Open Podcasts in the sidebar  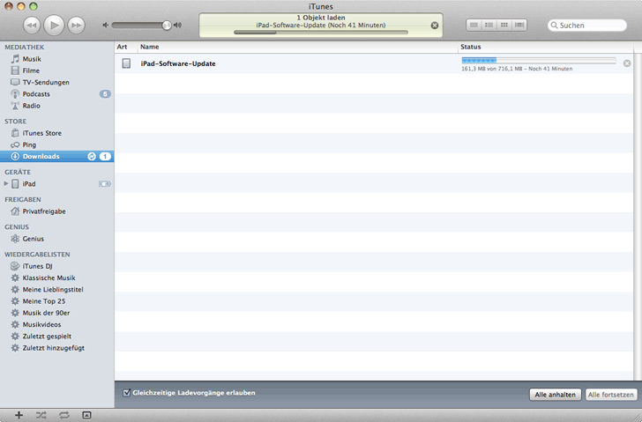click(x=36, y=94)
